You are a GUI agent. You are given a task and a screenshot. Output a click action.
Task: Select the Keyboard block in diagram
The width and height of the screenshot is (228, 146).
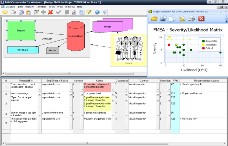point(23,50)
